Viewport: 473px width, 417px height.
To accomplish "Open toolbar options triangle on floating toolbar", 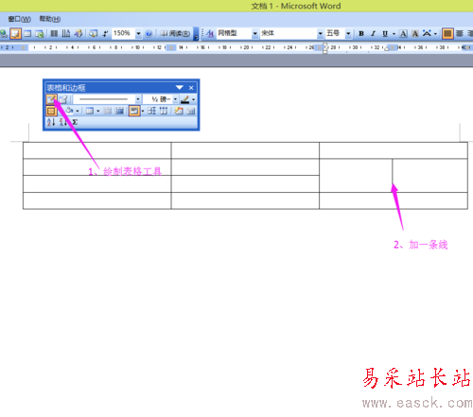I will (x=180, y=88).
